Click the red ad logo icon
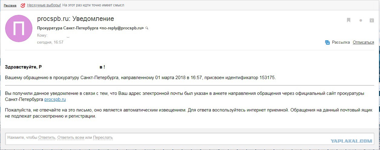The height and width of the screenshot is (150, 380). coord(23,5)
